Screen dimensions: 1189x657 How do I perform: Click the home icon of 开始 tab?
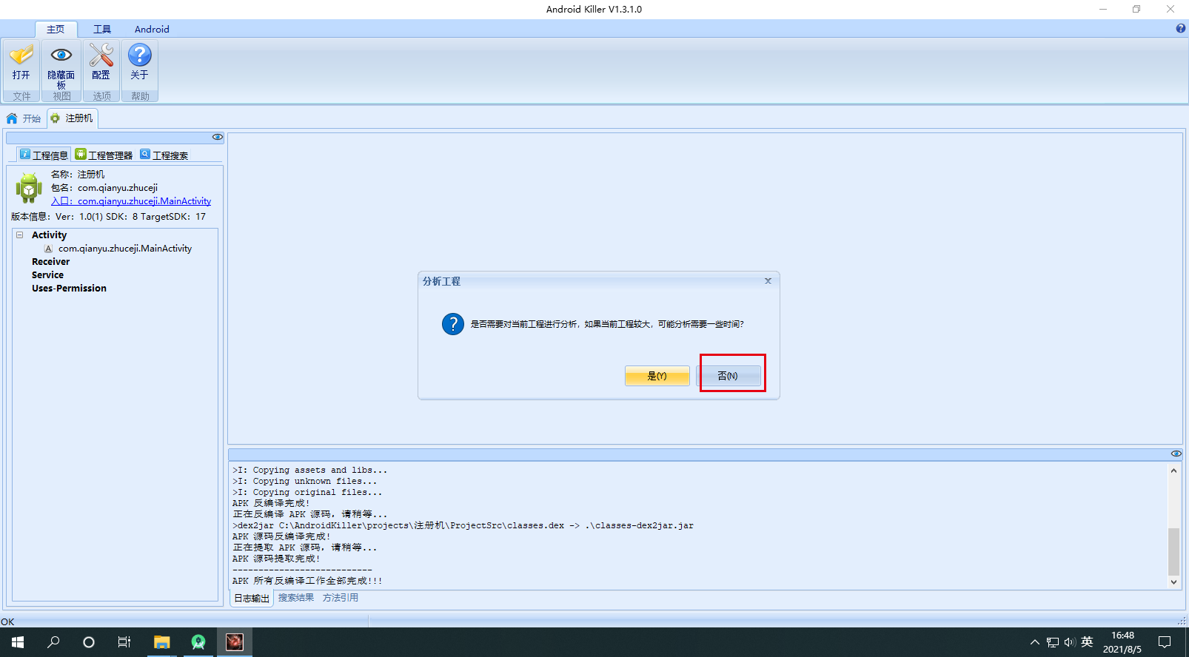point(12,118)
